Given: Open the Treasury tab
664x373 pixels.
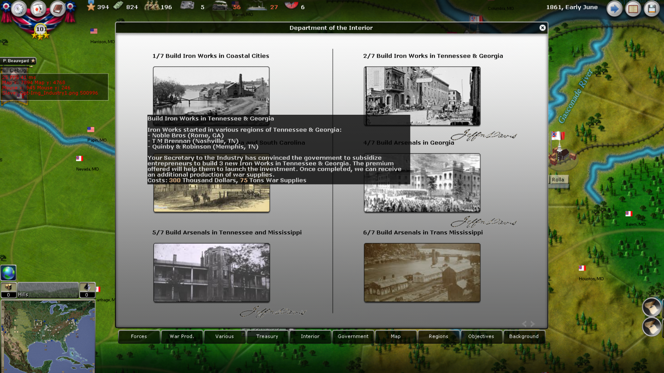Looking at the screenshot, I should click(267, 336).
